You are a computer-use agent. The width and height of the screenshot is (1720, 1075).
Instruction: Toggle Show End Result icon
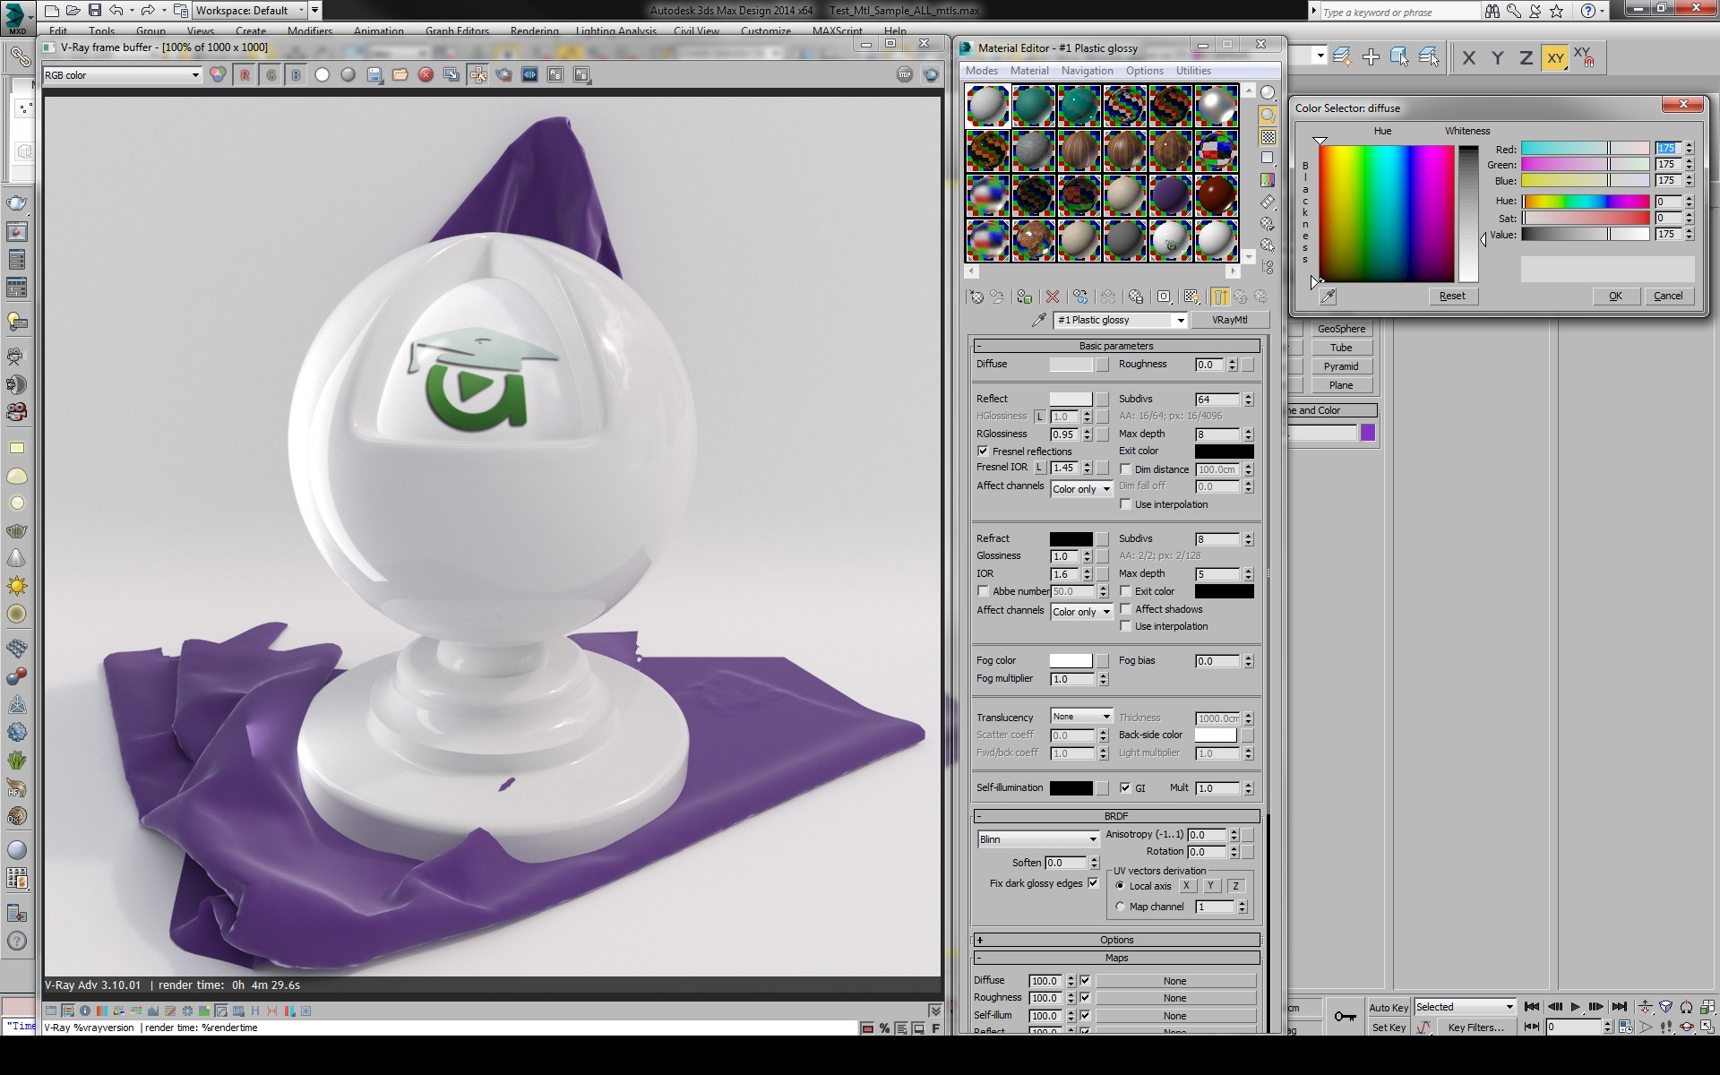(x=1219, y=297)
